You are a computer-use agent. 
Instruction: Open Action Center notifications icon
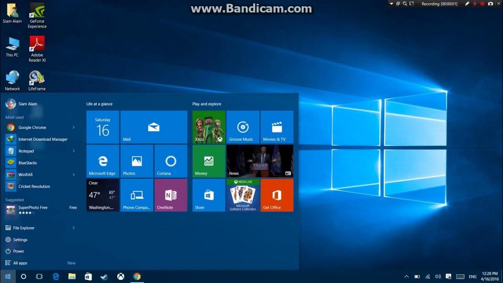coord(448,277)
